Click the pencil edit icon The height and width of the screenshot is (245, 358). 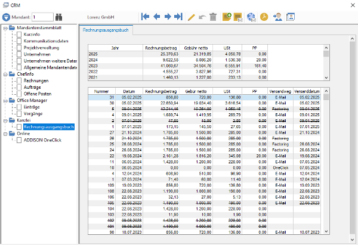(192, 17)
